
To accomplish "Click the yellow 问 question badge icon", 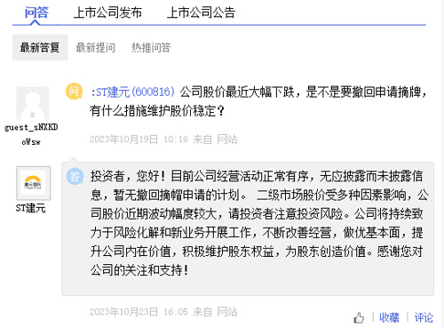I will tap(74, 91).
